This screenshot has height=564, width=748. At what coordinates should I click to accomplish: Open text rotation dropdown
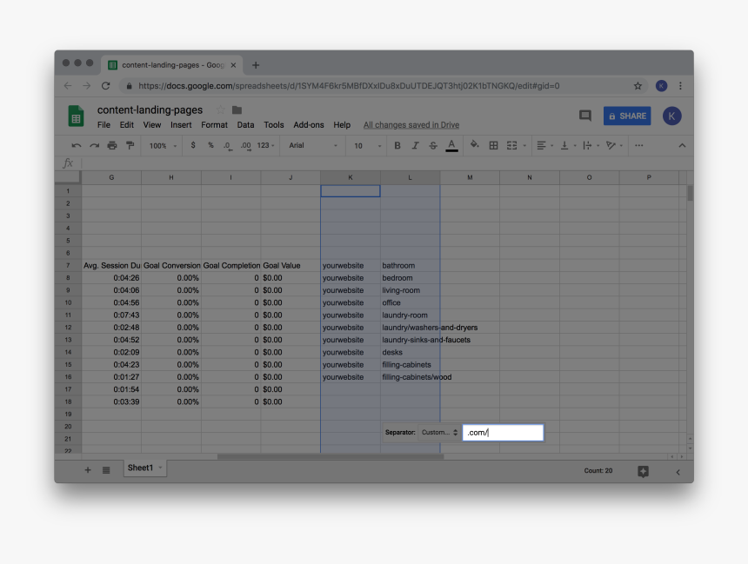[x=614, y=145]
